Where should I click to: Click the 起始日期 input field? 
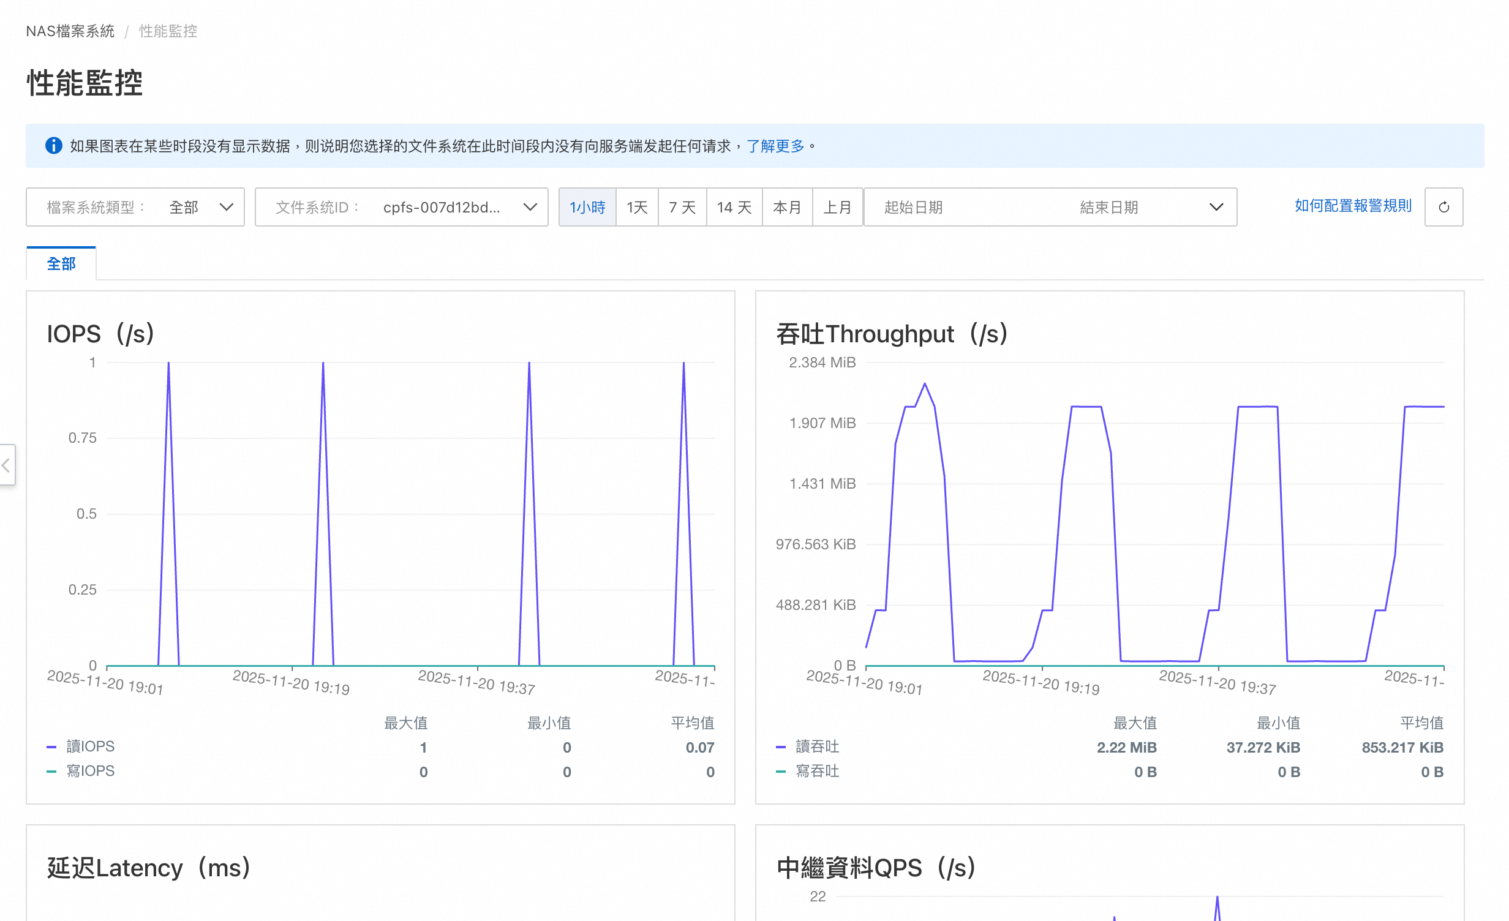[913, 207]
